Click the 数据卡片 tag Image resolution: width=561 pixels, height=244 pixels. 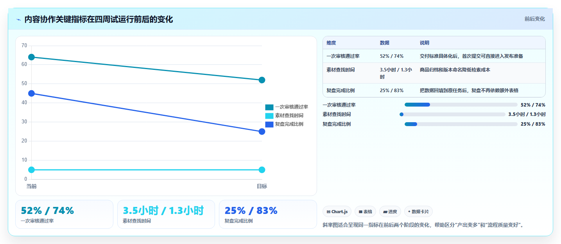tap(418, 212)
